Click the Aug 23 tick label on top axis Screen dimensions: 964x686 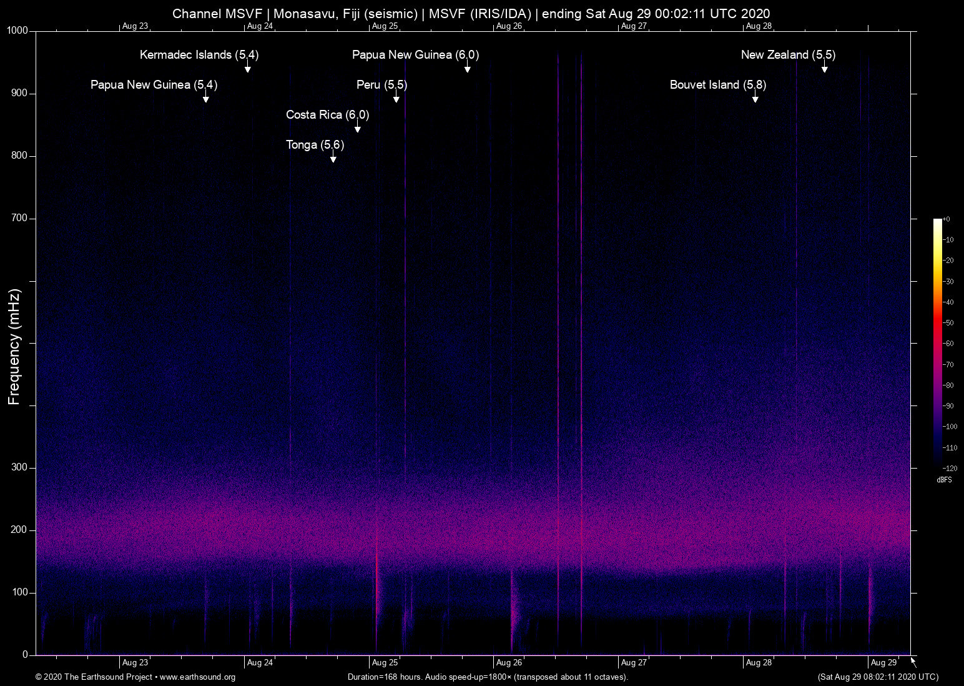click(x=135, y=26)
